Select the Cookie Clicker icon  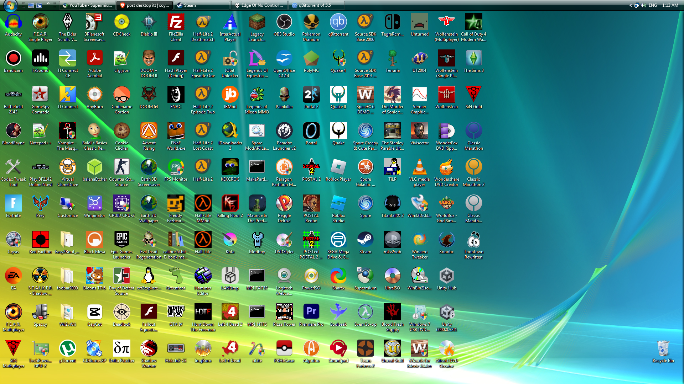[122, 137]
